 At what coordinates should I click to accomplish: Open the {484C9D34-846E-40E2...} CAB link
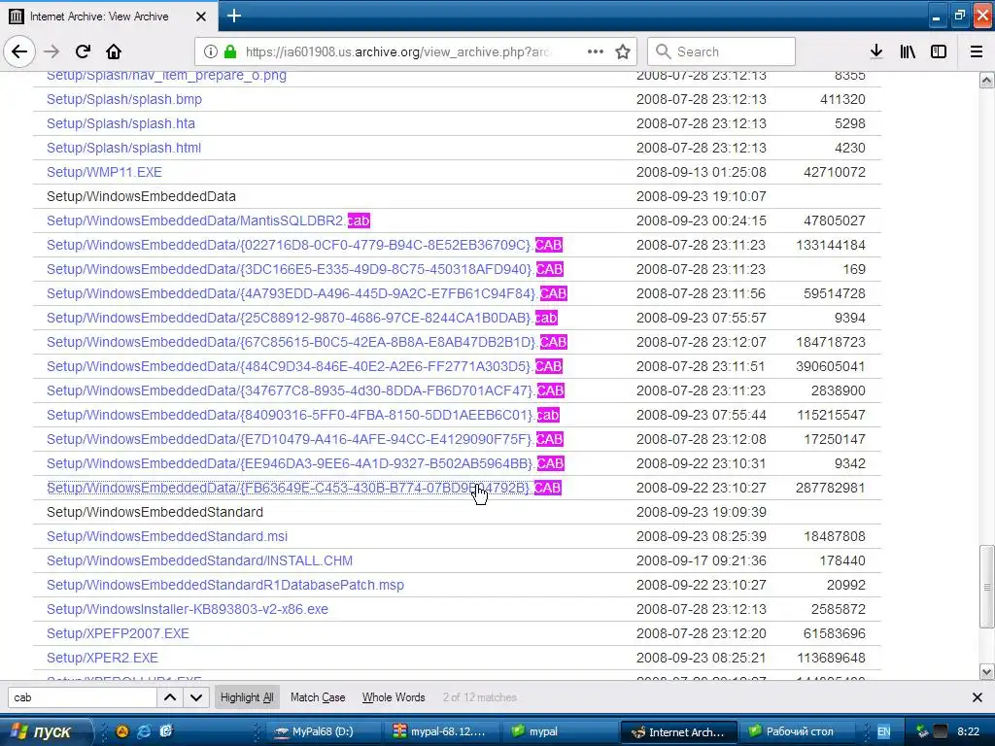point(304,366)
